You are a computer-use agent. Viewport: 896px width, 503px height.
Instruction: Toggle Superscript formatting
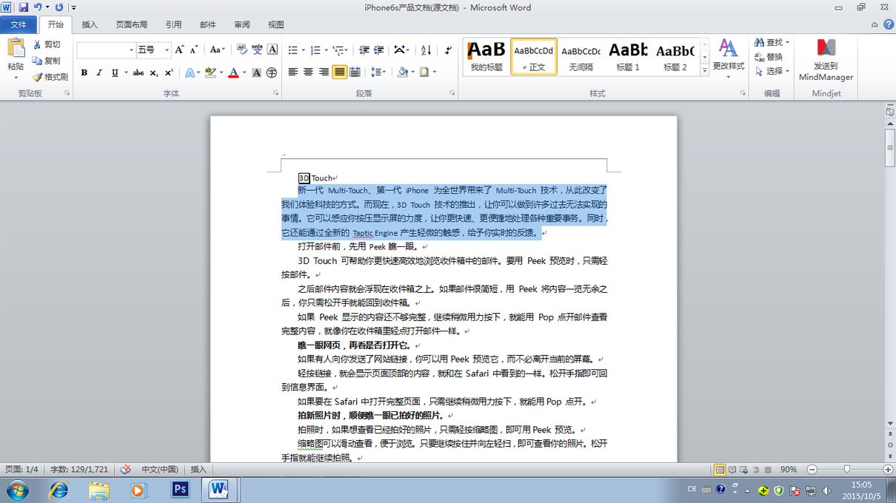[x=170, y=72]
